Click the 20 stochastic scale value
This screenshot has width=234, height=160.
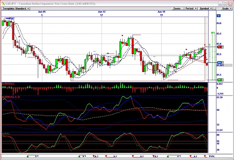(x=218, y=150)
